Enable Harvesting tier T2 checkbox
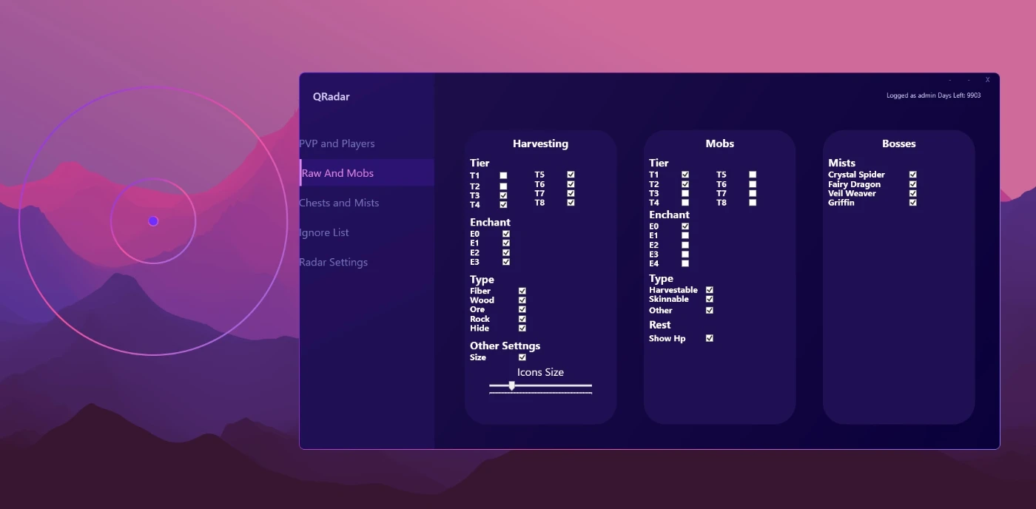The height and width of the screenshot is (509, 1036). [503, 186]
